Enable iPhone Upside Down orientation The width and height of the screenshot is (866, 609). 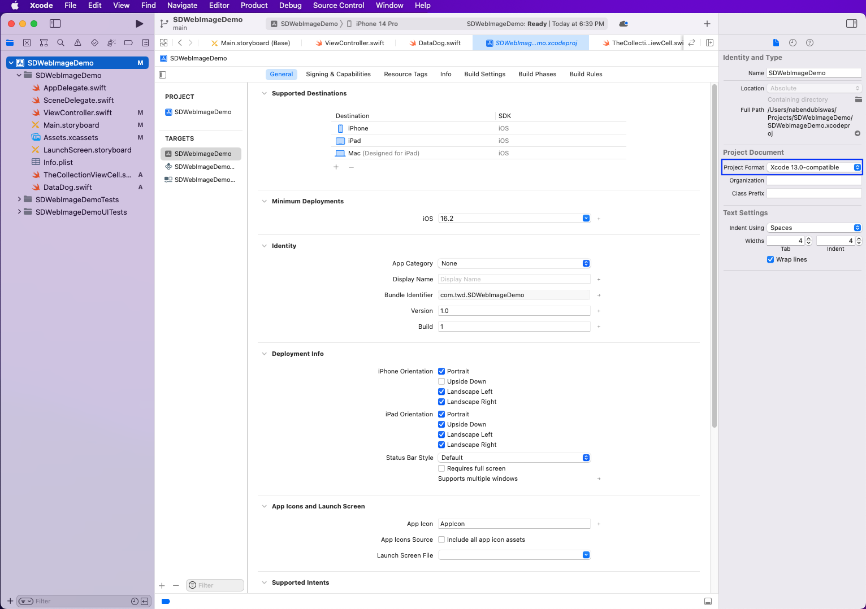pos(441,381)
